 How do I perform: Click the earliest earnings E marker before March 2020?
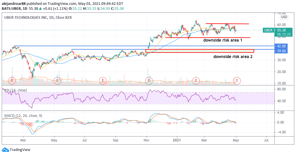[12, 81]
